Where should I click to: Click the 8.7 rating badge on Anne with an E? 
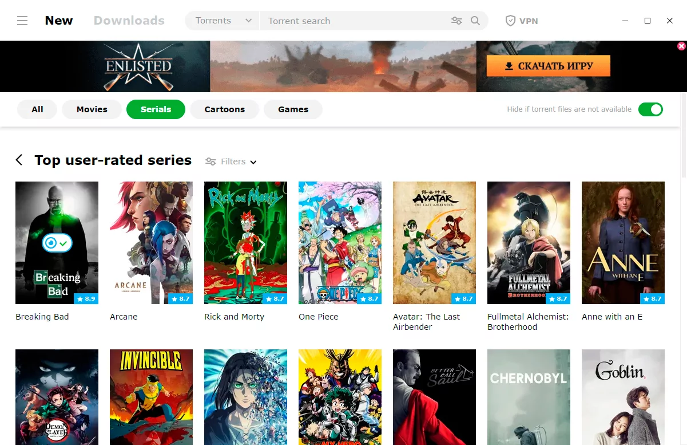click(653, 298)
